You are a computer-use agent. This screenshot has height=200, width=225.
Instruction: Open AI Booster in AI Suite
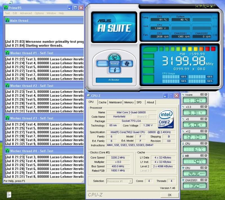(x=114, y=80)
